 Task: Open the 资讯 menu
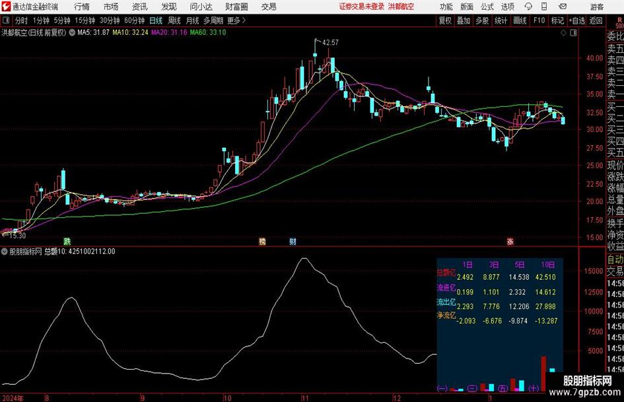(x=140, y=7)
